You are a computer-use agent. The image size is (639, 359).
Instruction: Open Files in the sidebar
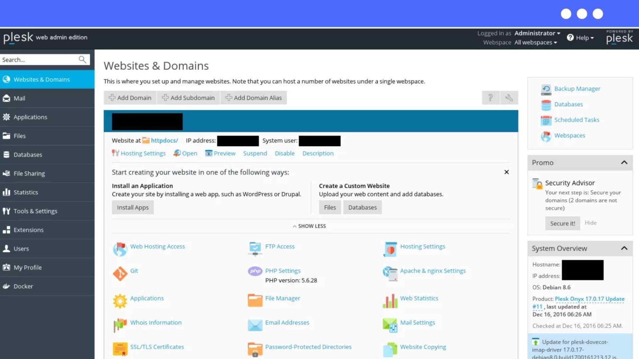tap(47, 136)
